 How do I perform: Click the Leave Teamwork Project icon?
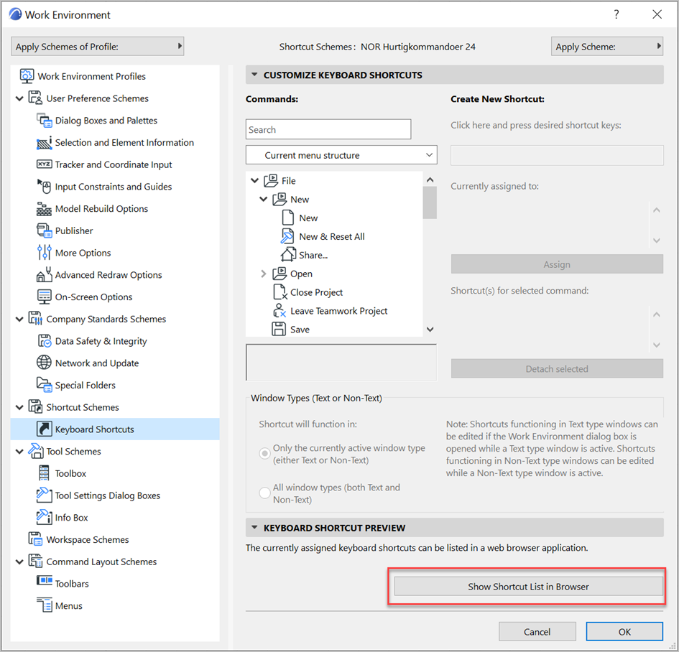tap(279, 311)
